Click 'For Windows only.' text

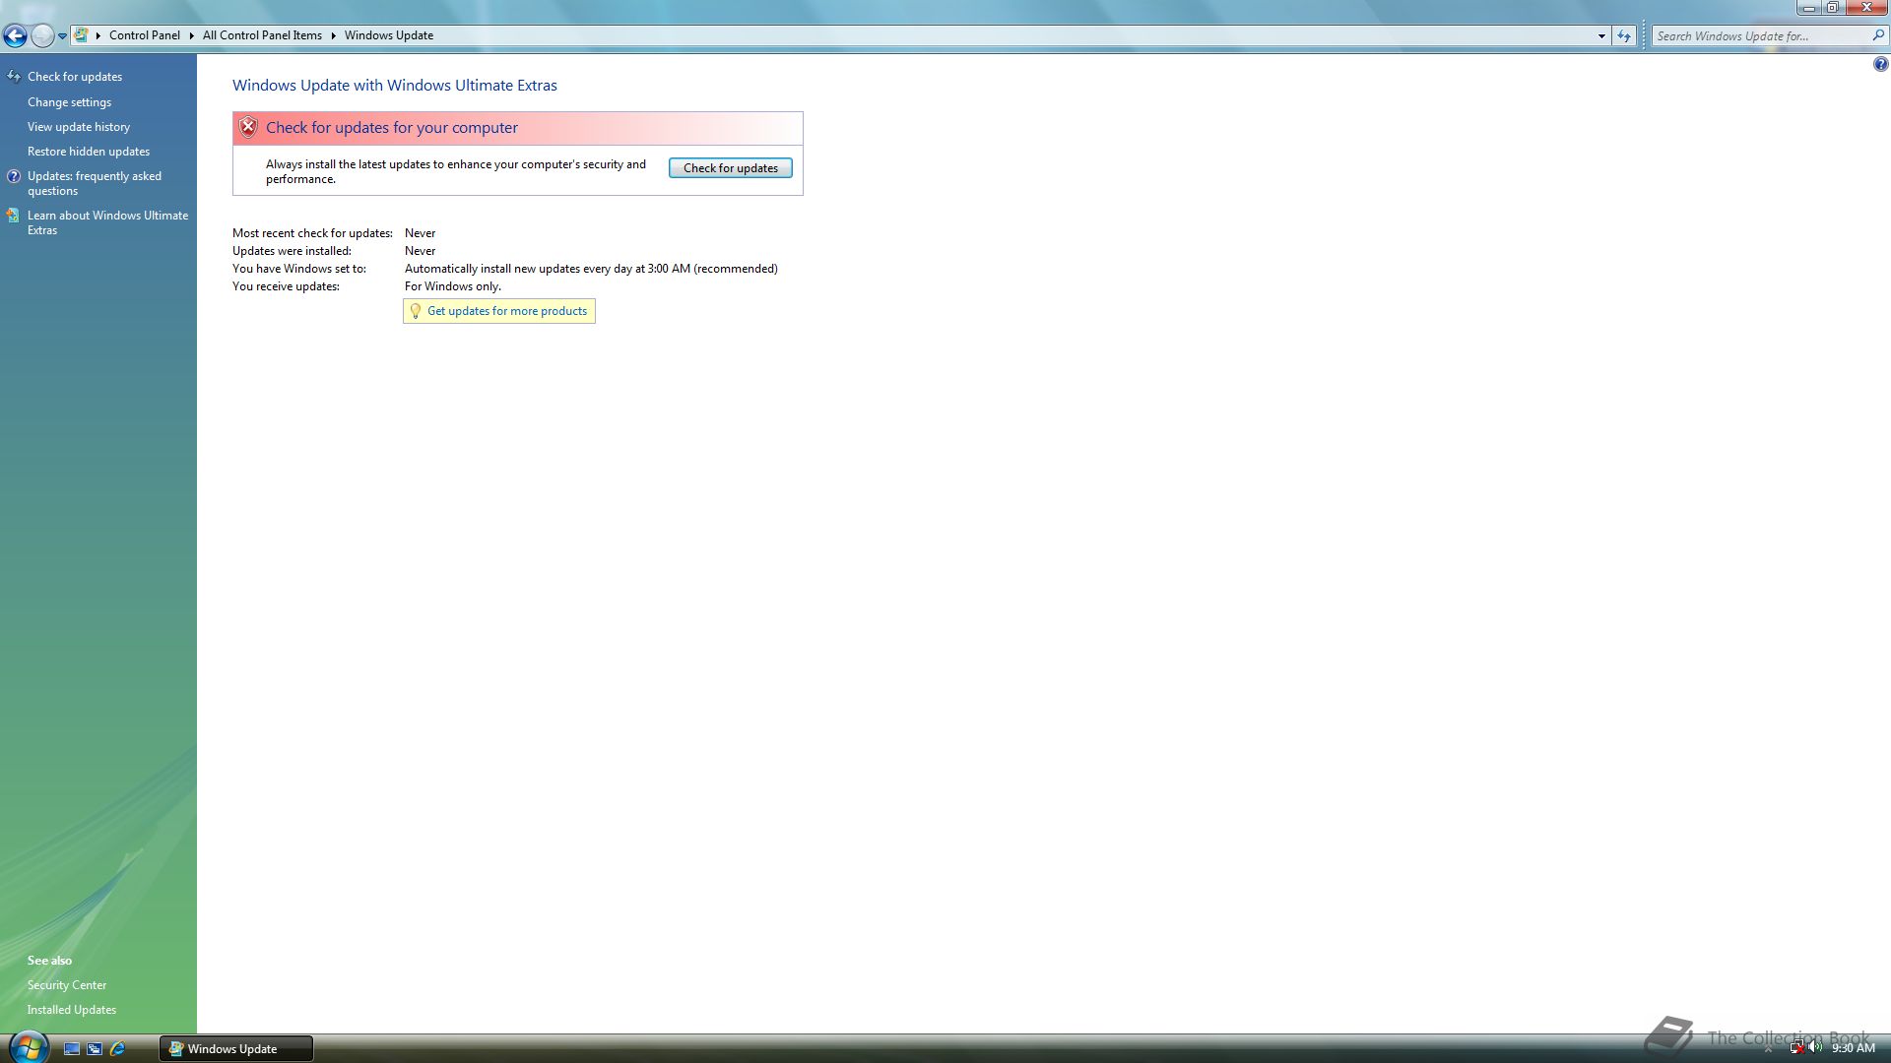coord(453,286)
